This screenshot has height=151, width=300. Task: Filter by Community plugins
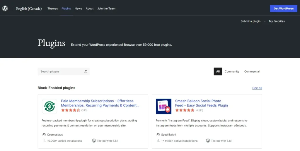232,71
